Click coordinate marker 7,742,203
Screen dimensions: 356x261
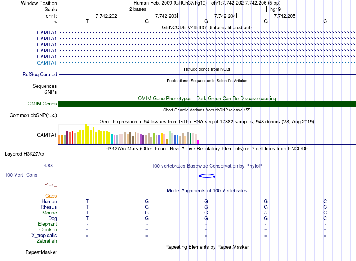click(166, 16)
